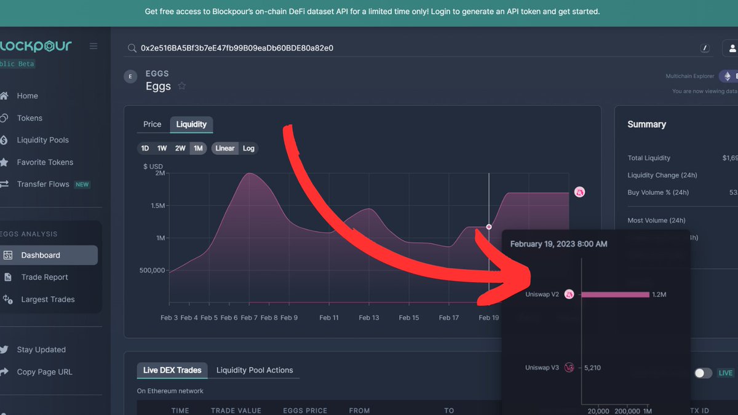The height and width of the screenshot is (415, 738).
Task: Click the Uniswap V2 unicorn icon in tooltip
Action: point(569,294)
